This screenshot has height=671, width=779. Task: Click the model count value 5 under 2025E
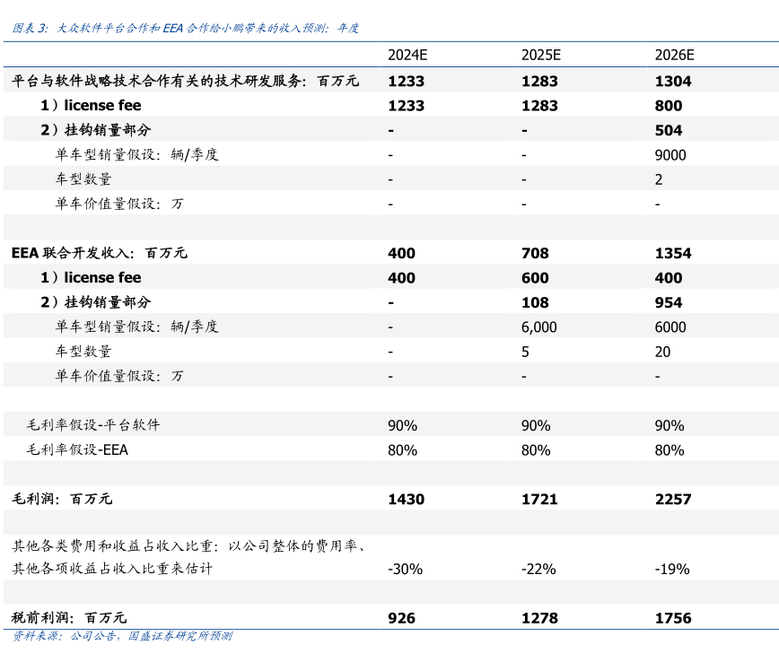(525, 352)
